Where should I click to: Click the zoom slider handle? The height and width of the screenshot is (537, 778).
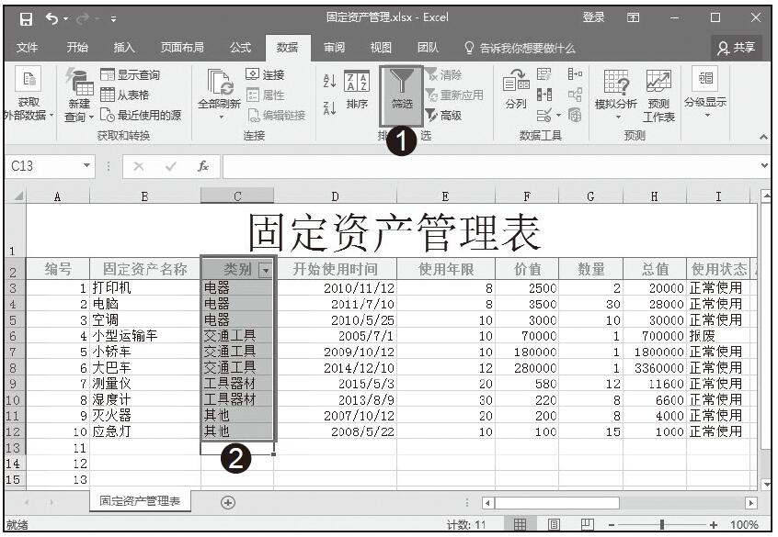(x=661, y=524)
